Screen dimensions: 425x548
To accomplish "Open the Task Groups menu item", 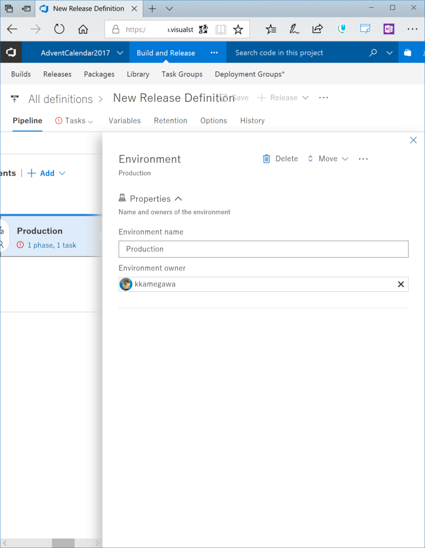I will click(x=182, y=74).
